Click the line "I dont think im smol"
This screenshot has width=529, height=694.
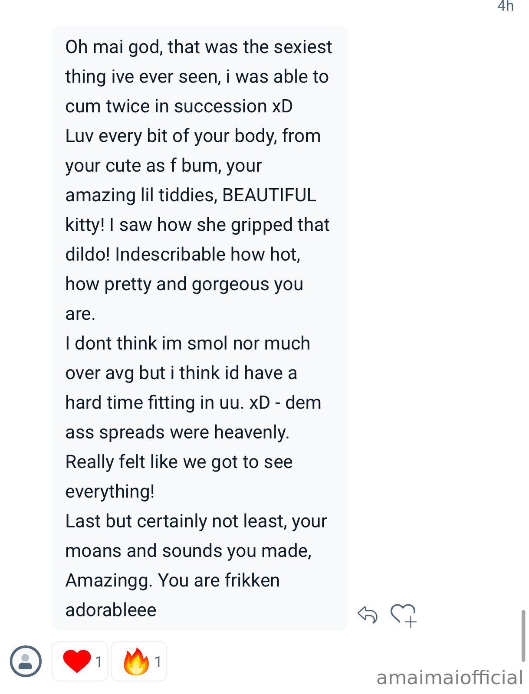pyautogui.click(x=187, y=343)
